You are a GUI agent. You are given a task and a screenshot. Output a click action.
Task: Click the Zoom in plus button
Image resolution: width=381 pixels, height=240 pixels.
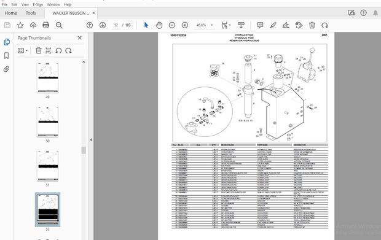pyautogui.click(x=185, y=25)
